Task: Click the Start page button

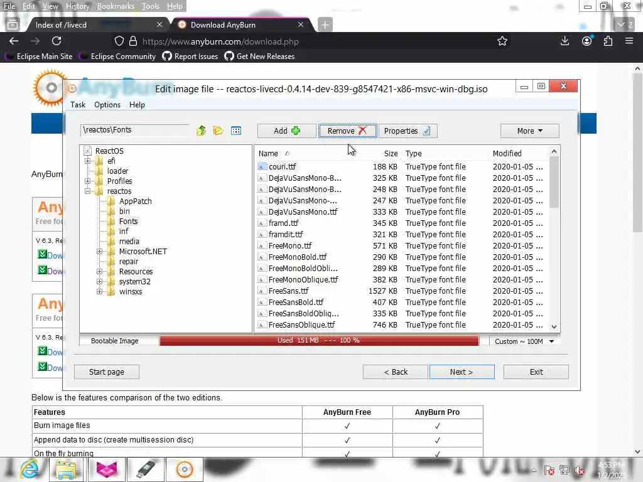Action: (x=107, y=372)
